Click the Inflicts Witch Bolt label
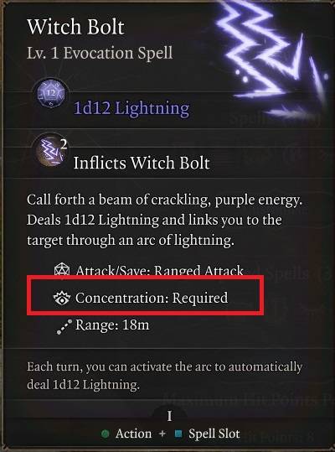Image resolution: width=335 pixels, height=452 pixels. coord(142,163)
